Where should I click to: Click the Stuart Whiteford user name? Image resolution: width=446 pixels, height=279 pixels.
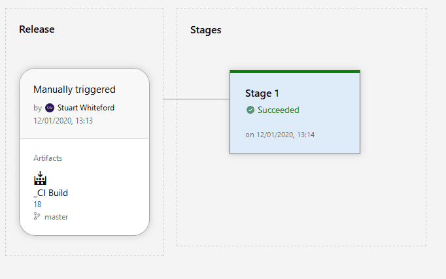tap(81, 108)
